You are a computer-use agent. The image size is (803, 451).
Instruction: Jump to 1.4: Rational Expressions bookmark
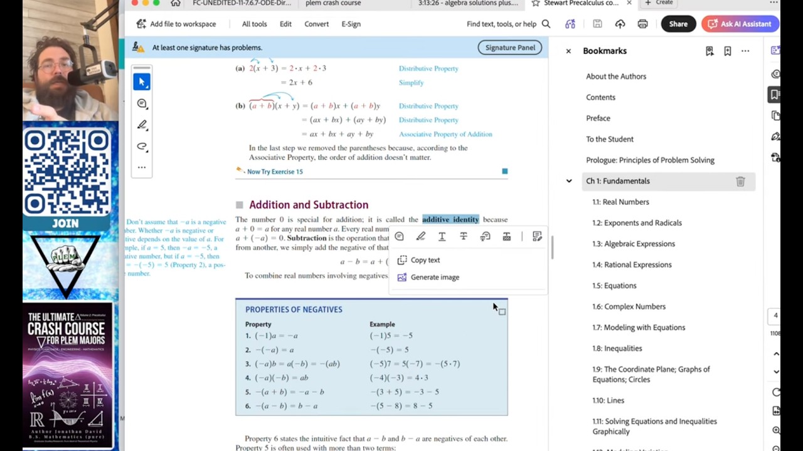[x=632, y=265]
